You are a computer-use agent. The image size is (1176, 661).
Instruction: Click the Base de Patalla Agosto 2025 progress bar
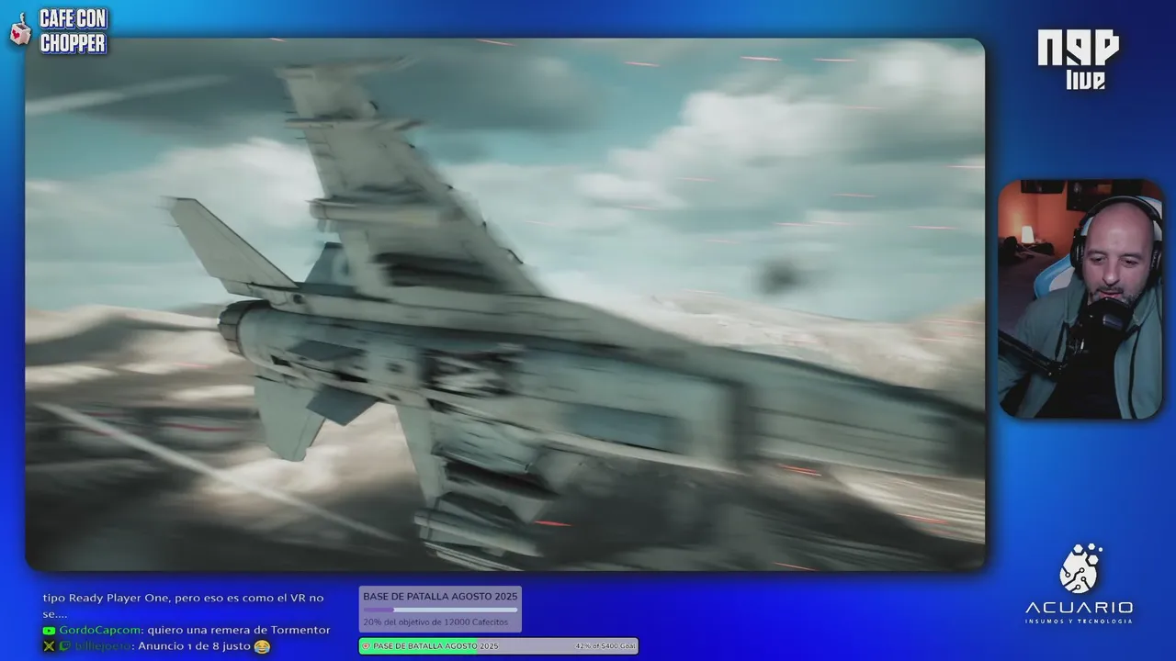(440, 610)
